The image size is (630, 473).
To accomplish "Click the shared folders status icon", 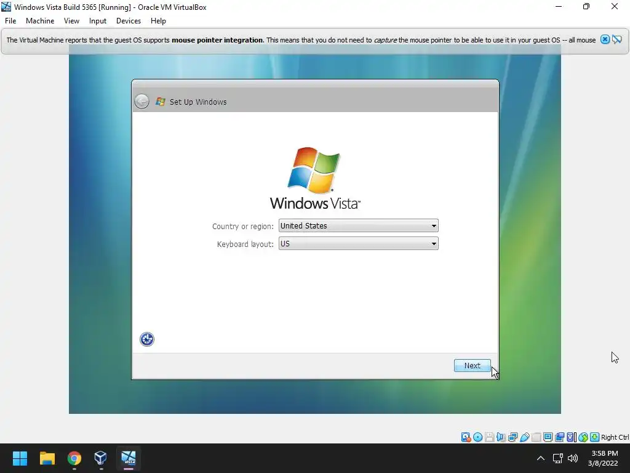I will (536, 437).
